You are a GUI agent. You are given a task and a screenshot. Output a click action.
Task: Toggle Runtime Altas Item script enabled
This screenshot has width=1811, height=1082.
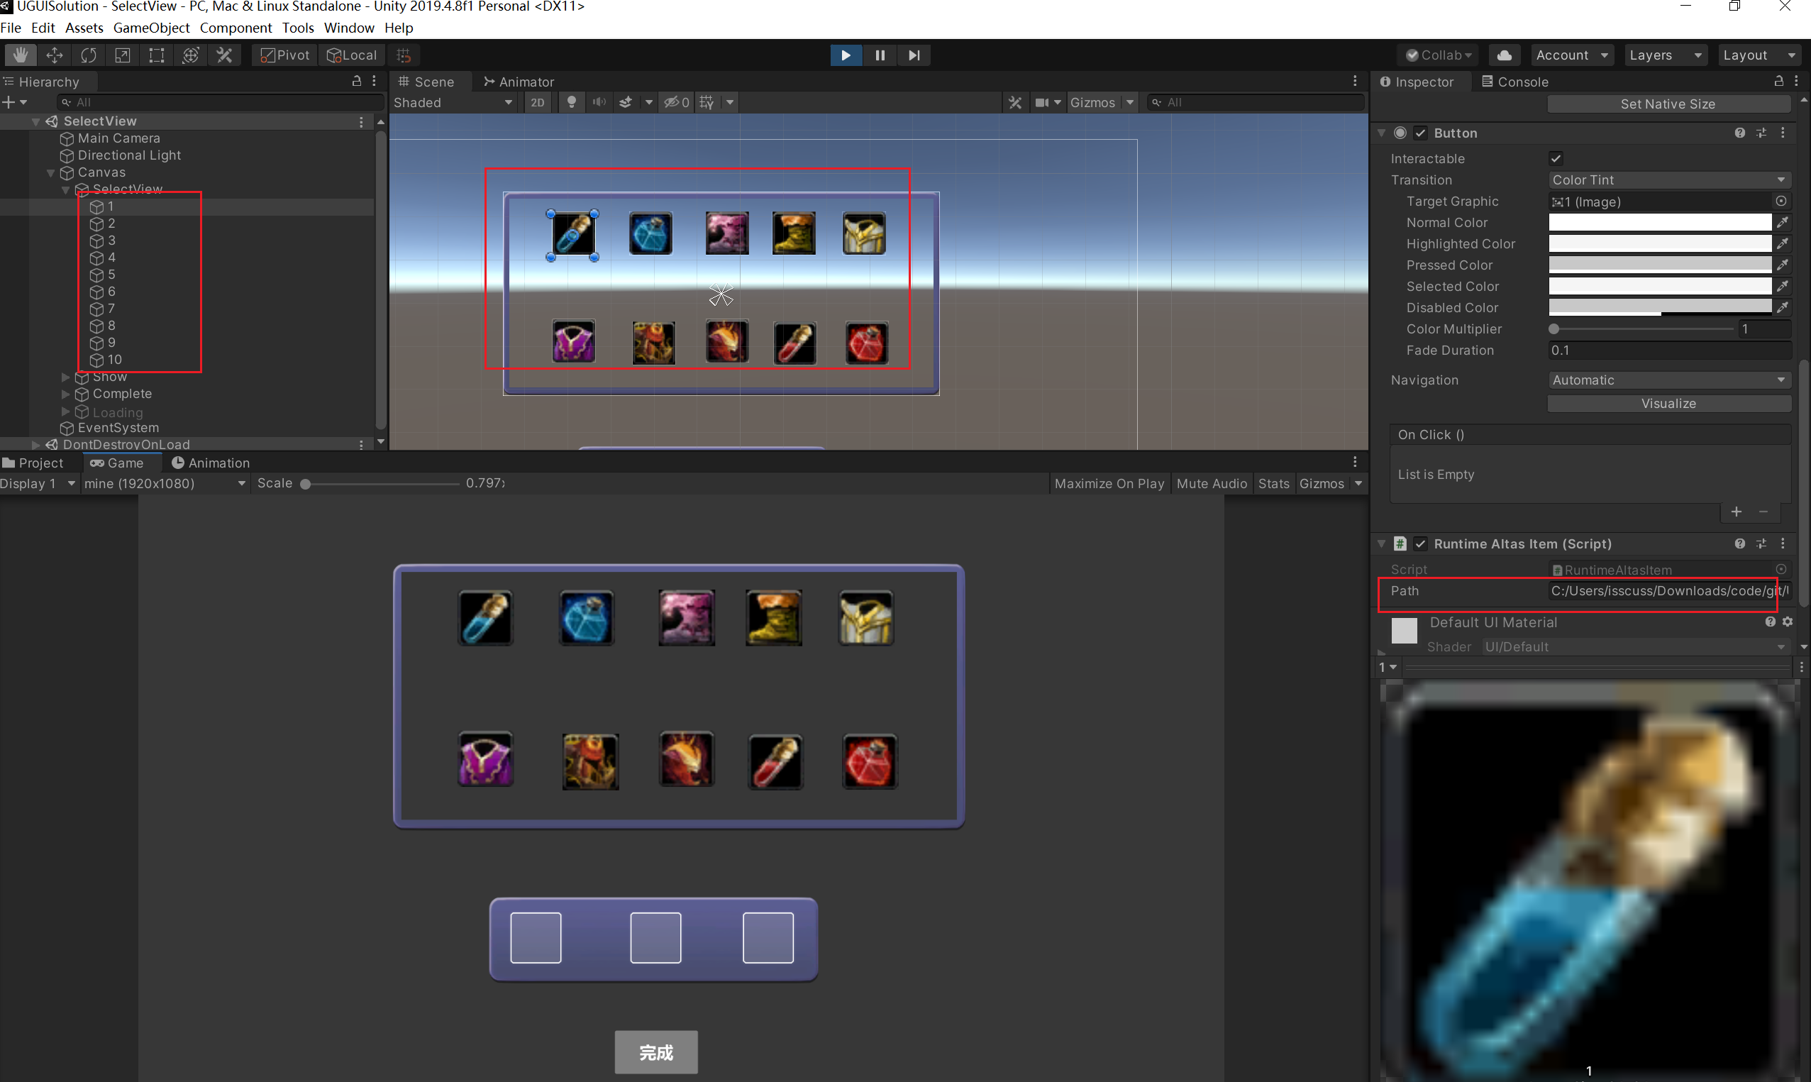[1420, 544]
